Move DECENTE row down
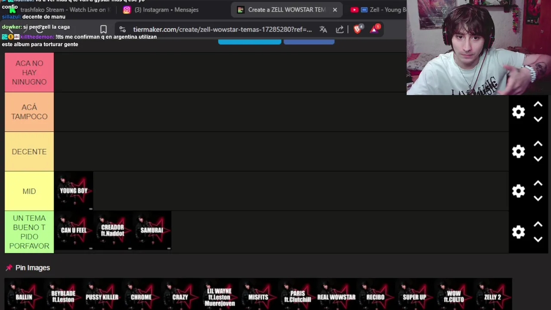The image size is (551, 310). coord(538,159)
